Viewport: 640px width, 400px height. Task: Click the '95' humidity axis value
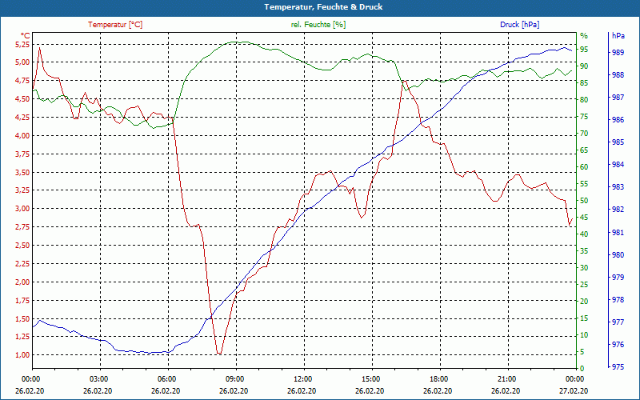[584, 50]
